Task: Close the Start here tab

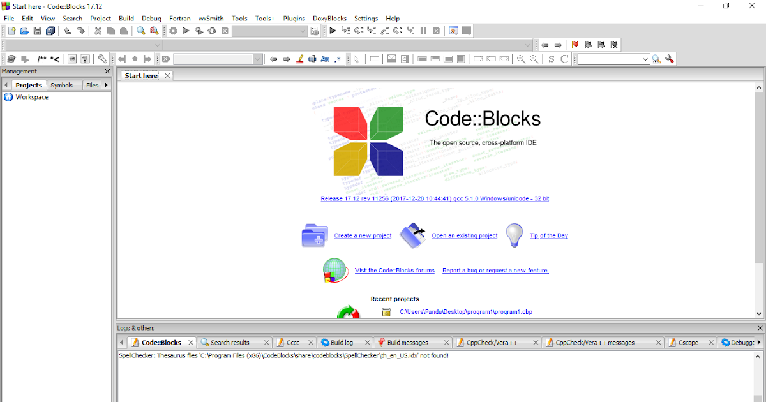Action: point(167,75)
